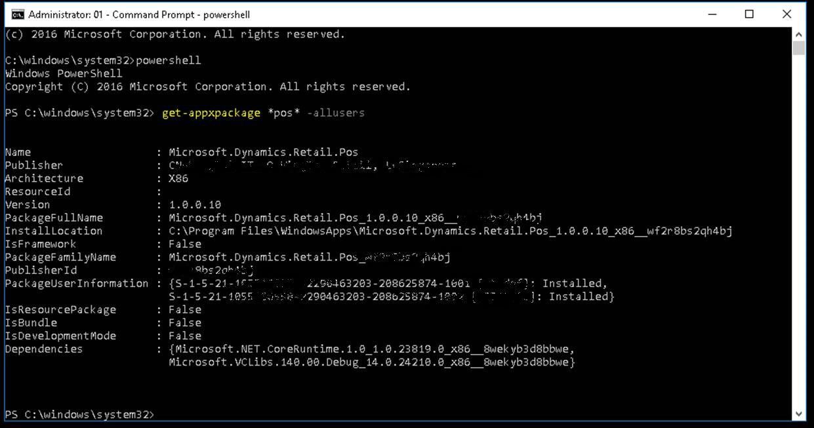Screen dimensions: 814x428
Task: Click the 'InstallLocation' label
Action: pos(54,231)
